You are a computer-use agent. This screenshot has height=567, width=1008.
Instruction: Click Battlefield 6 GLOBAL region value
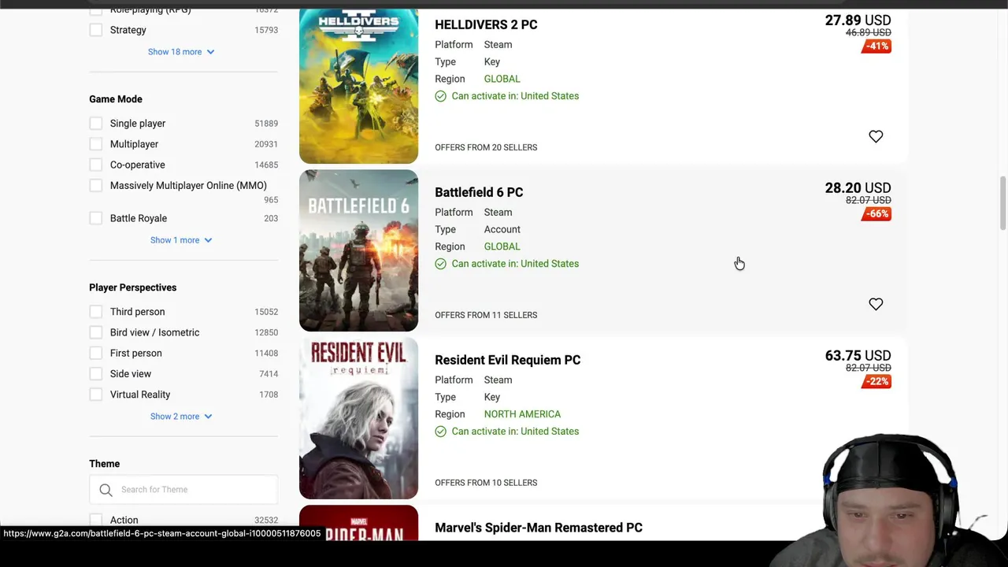(x=502, y=246)
